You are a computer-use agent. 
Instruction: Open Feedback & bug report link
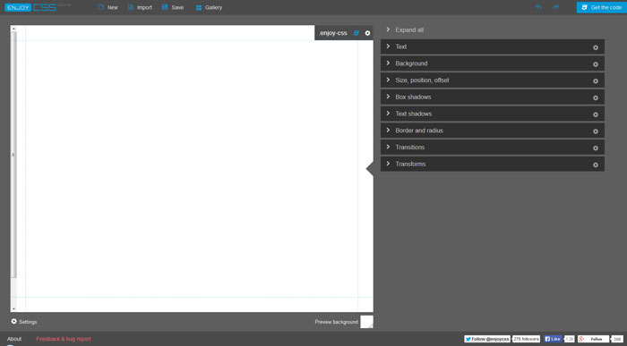pyautogui.click(x=64, y=339)
